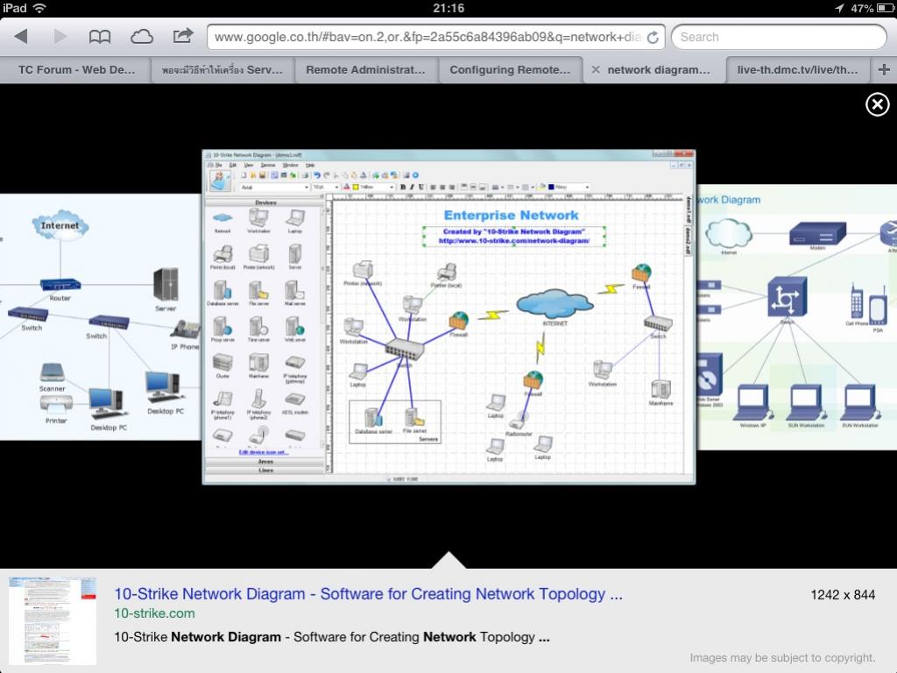Tap the 21:16 clock in status bar

[x=448, y=8]
